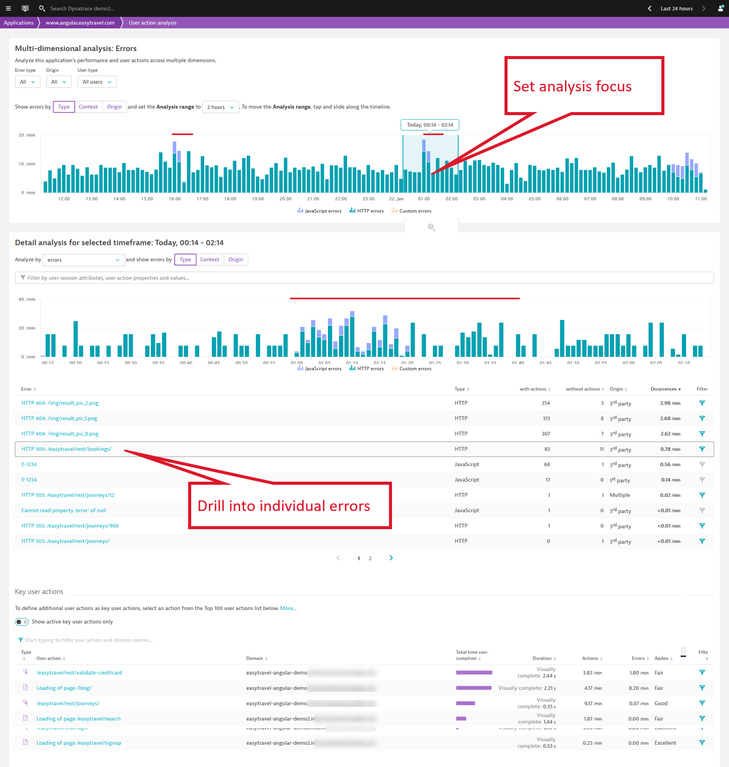Open www.angular.easytravel.com breadcrumb
Screen dimensions: 729x767
80,23
